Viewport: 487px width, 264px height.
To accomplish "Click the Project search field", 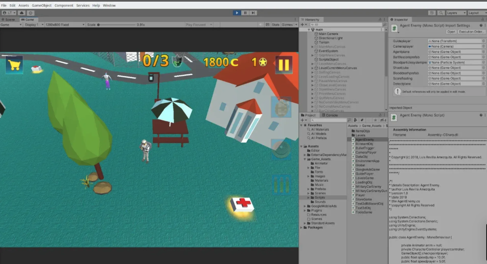I will click(328, 120).
